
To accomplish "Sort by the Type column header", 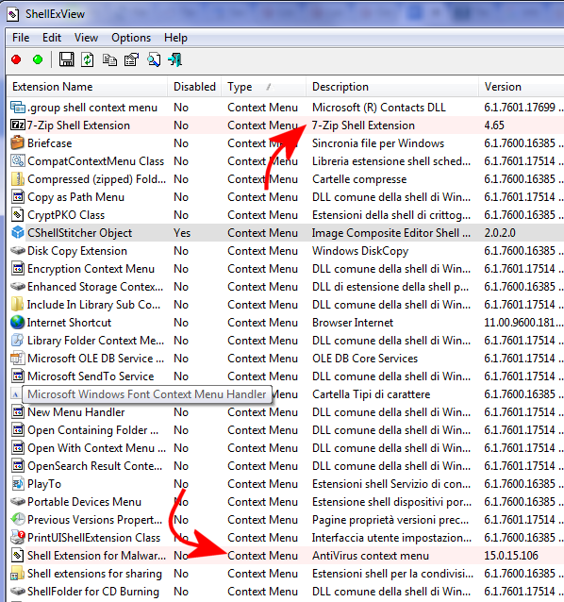I will point(263,87).
